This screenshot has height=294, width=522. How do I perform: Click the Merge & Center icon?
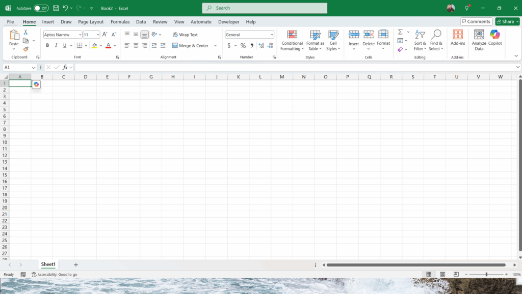click(x=175, y=46)
